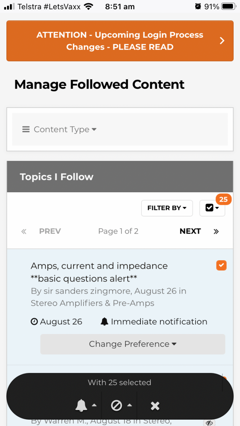This screenshot has height=426, width=240.
Task: Toggle the select-all checkbox dropdown
Action: 212,208
